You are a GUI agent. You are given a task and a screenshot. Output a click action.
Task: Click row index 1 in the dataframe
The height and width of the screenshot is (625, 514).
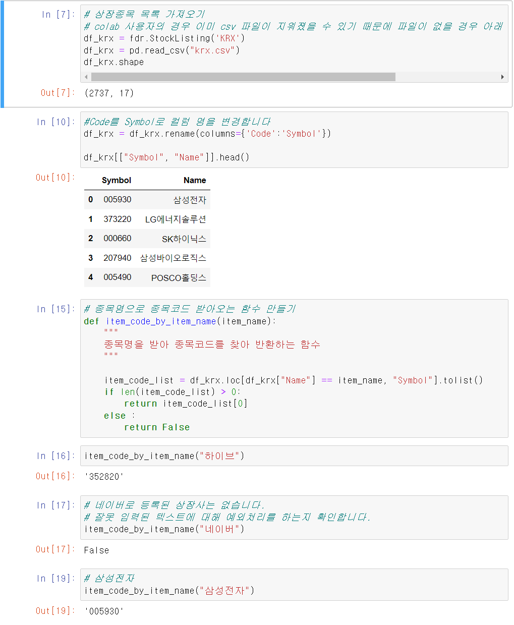point(91,219)
